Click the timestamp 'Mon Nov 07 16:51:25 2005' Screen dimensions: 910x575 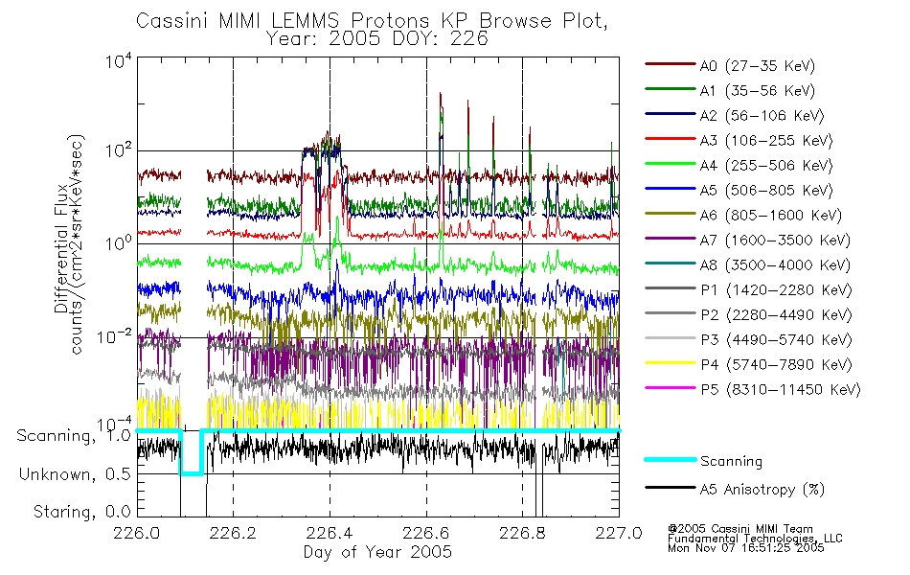(746, 548)
